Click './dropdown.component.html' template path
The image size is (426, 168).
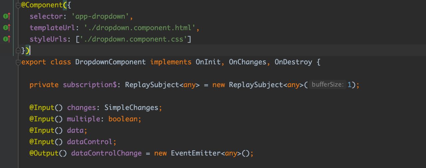tap(140, 28)
